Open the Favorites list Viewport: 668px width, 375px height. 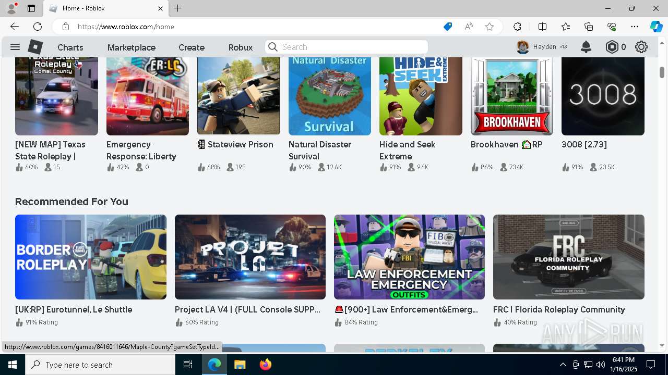566,27
